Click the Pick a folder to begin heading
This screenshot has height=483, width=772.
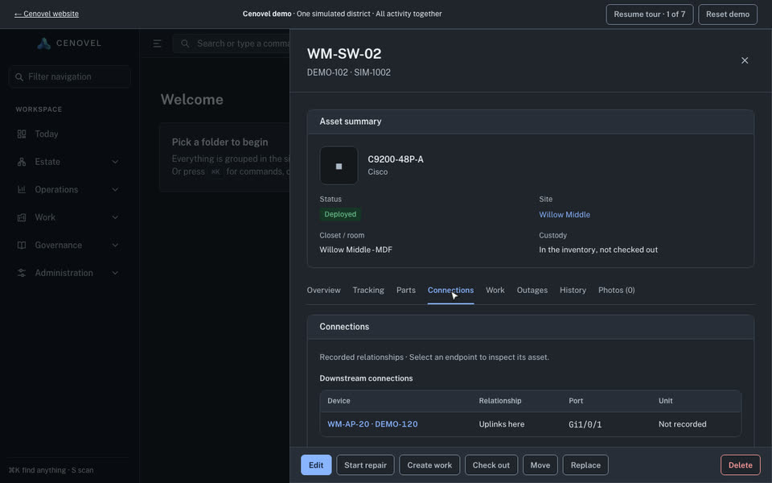coord(220,142)
